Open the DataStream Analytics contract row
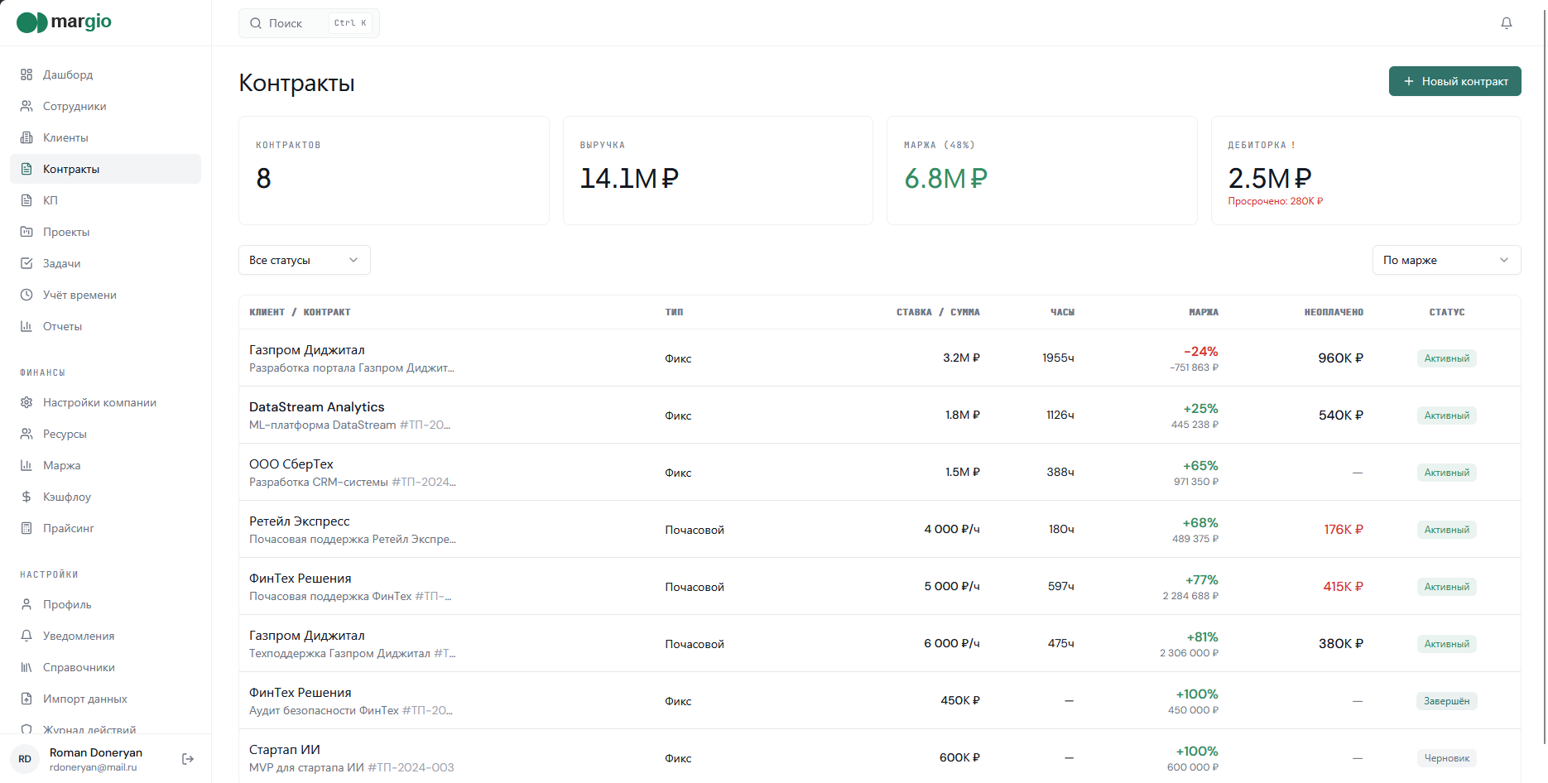This screenshot has width=1548, height=783. click(879, 415)
